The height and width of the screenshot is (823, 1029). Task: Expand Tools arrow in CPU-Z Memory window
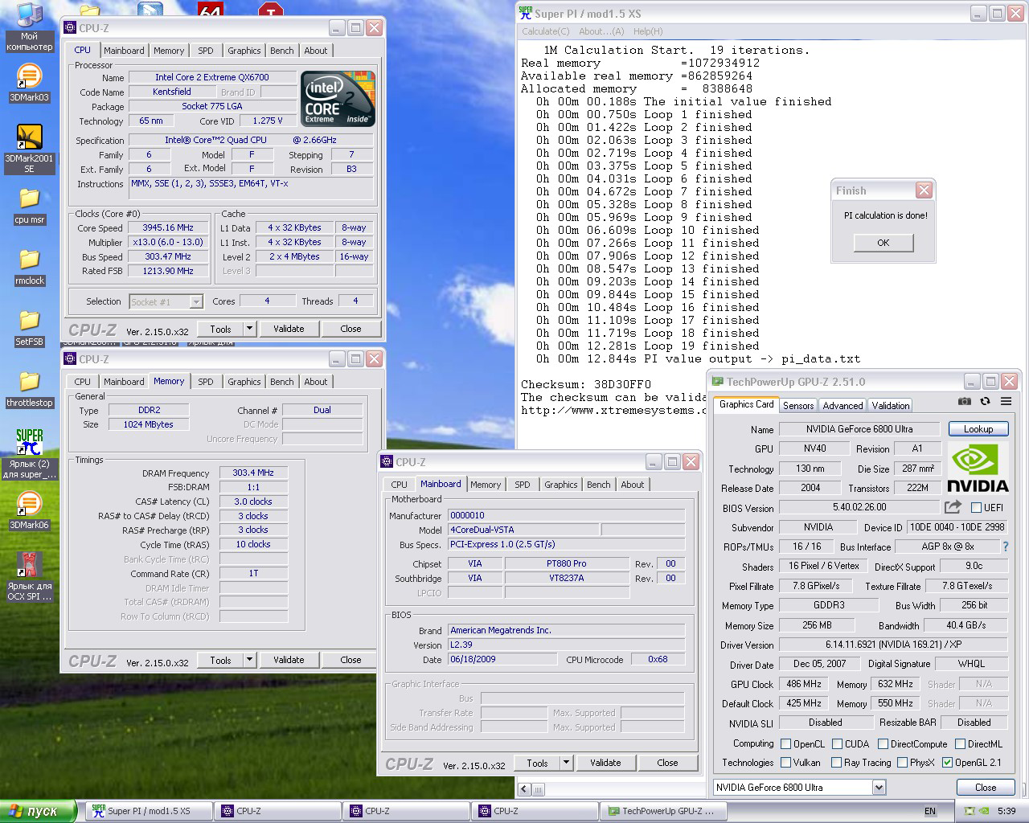click(249, 660)
